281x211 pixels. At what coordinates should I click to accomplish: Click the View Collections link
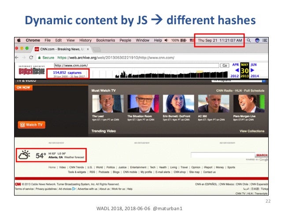(x=252, y=131)
